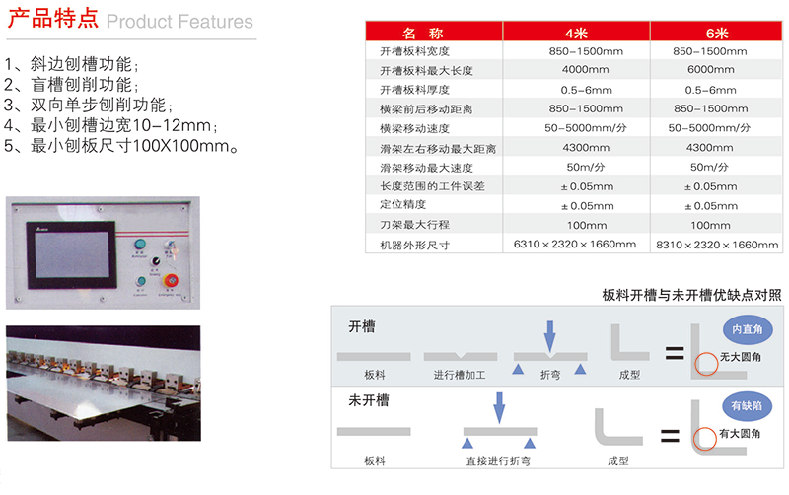Click the 定位精度 row label
This screenshot has width=789, height=495.
403,204
